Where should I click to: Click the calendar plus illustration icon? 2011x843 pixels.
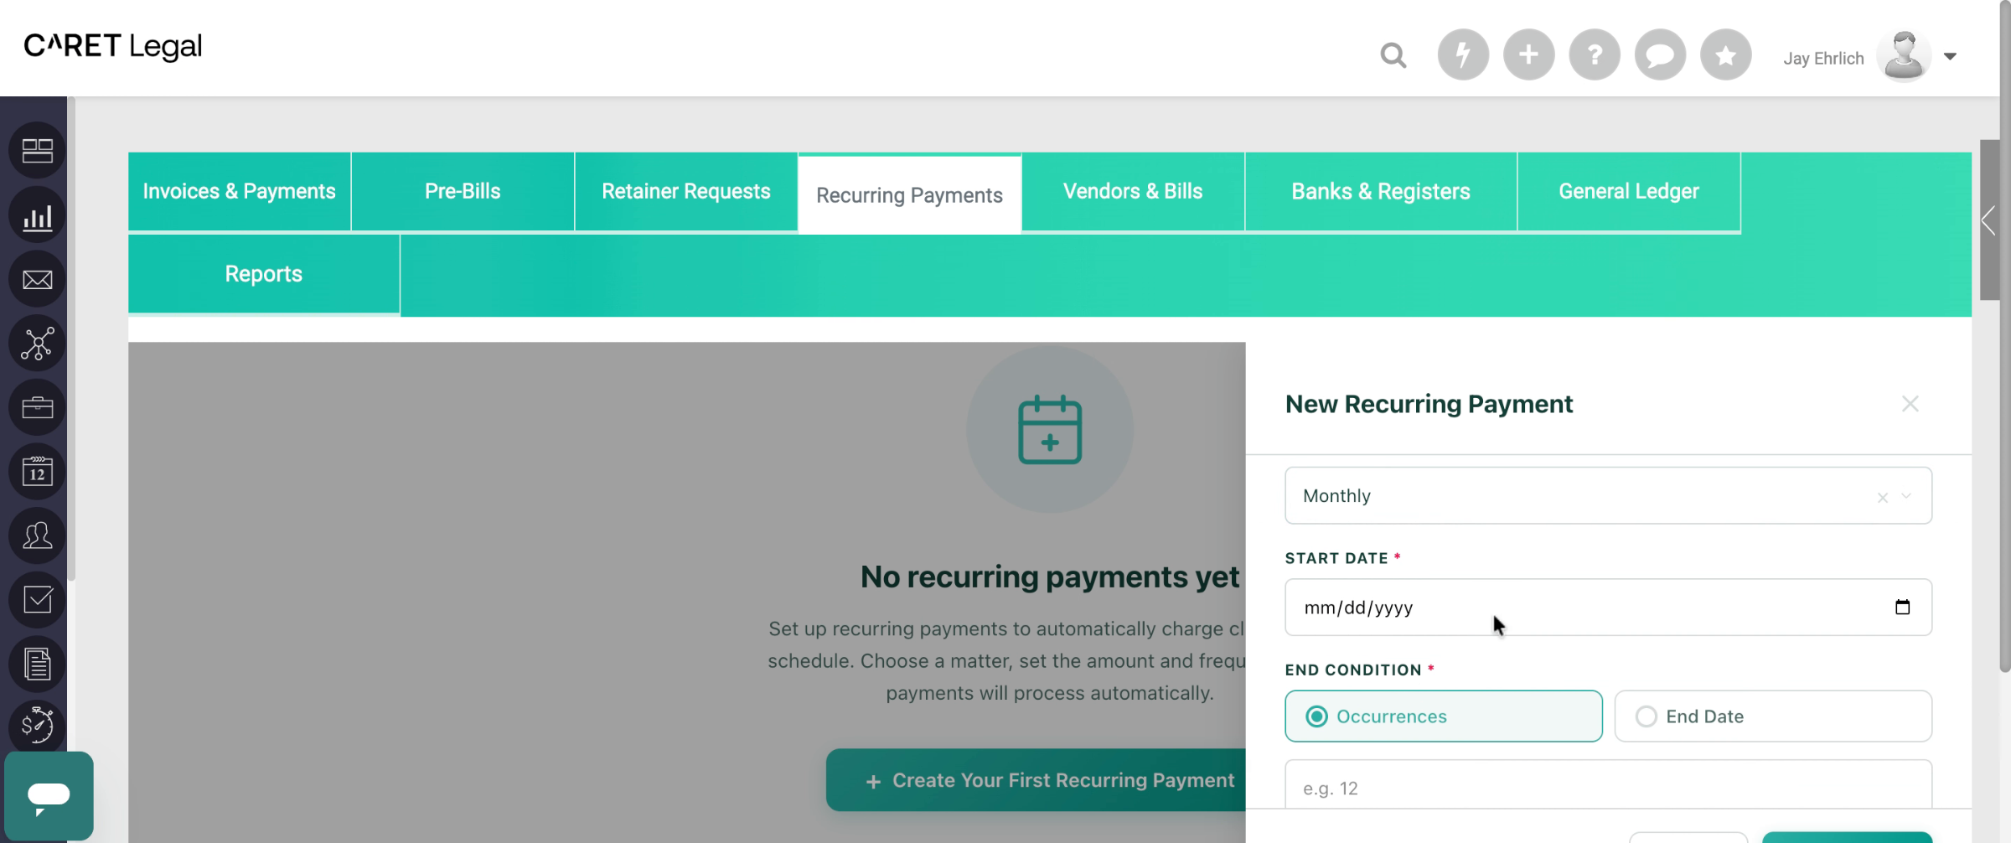1049,430
